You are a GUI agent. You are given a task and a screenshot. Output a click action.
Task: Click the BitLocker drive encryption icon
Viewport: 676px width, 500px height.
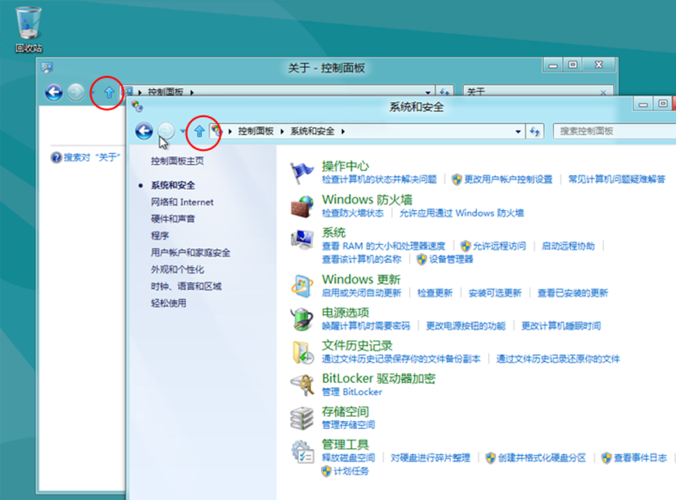click(301, 384)
